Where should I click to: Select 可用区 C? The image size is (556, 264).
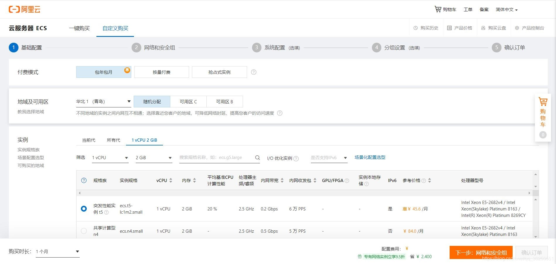tap(188, 102)
